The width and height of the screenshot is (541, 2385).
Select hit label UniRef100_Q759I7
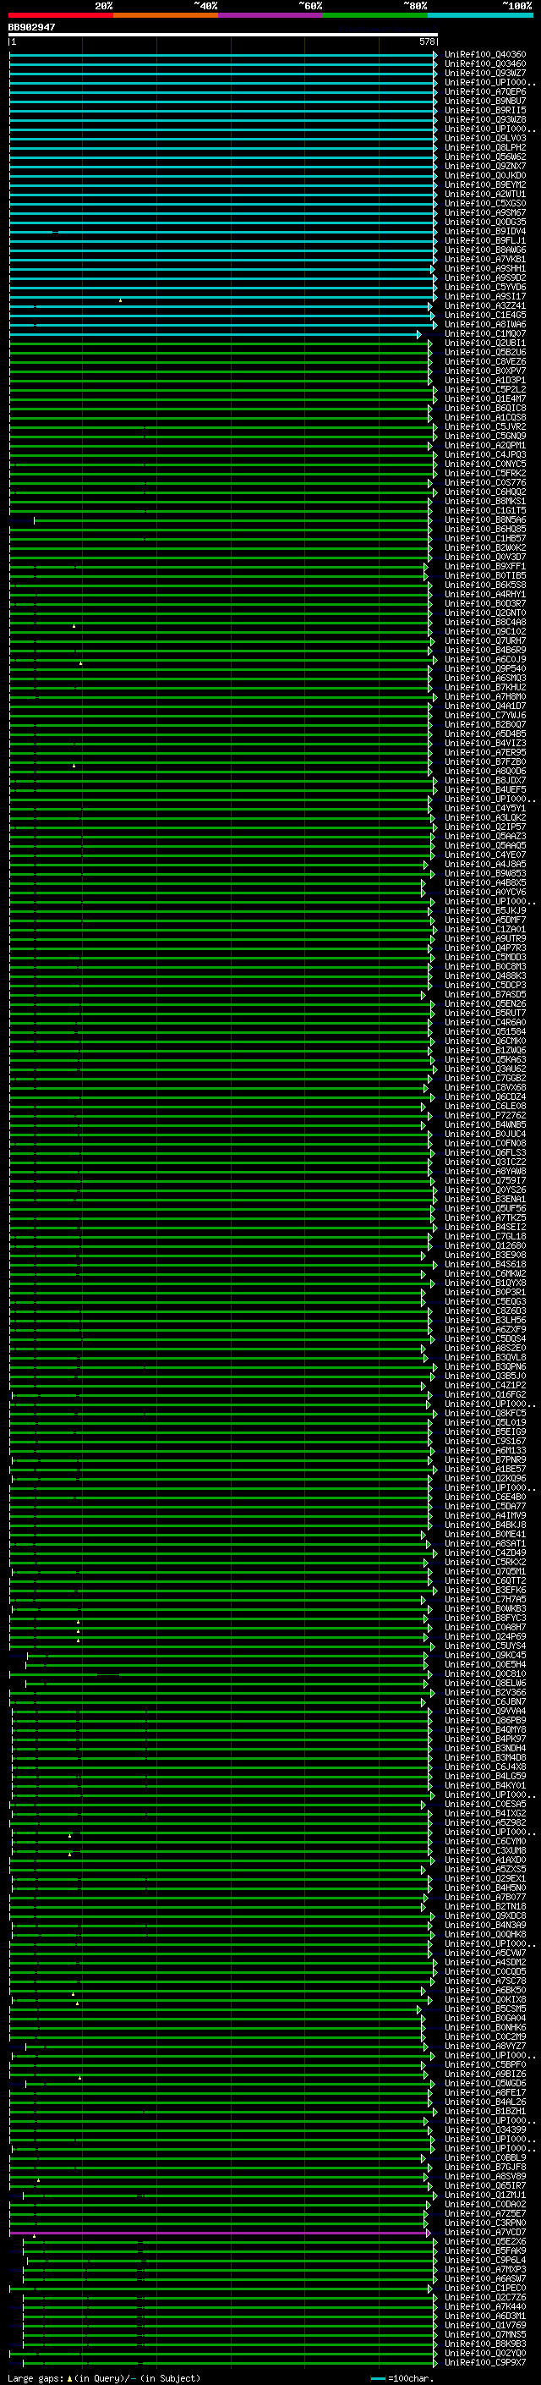click(x=485, y=1181)
